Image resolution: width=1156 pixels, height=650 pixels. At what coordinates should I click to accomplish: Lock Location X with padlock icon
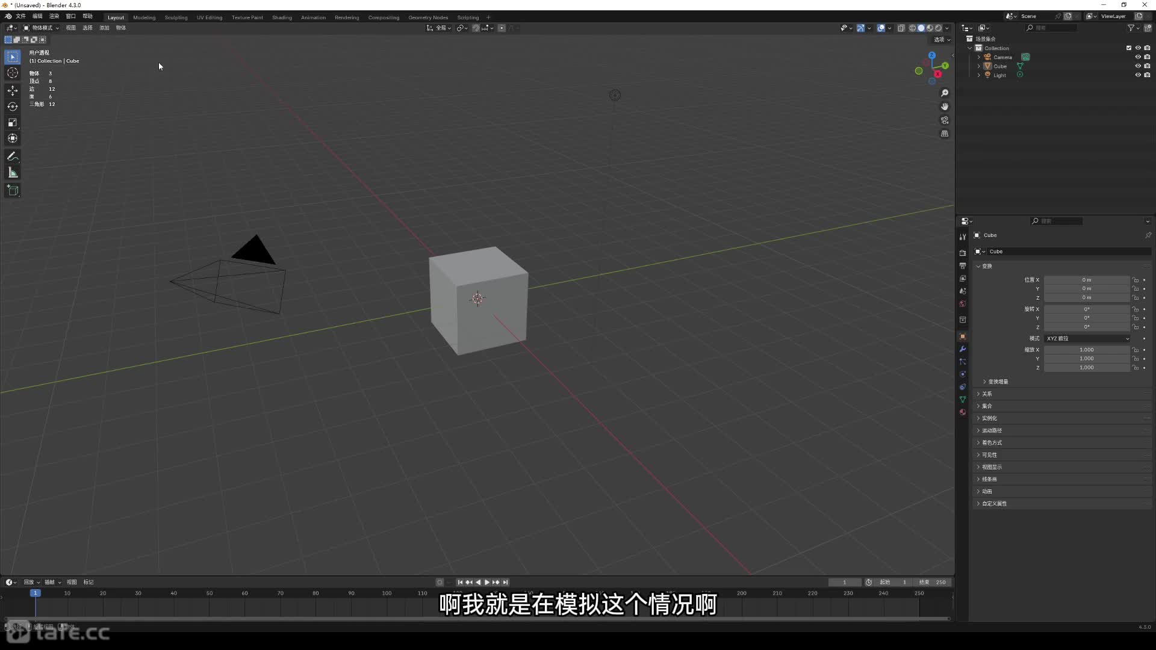point(1136,280)
